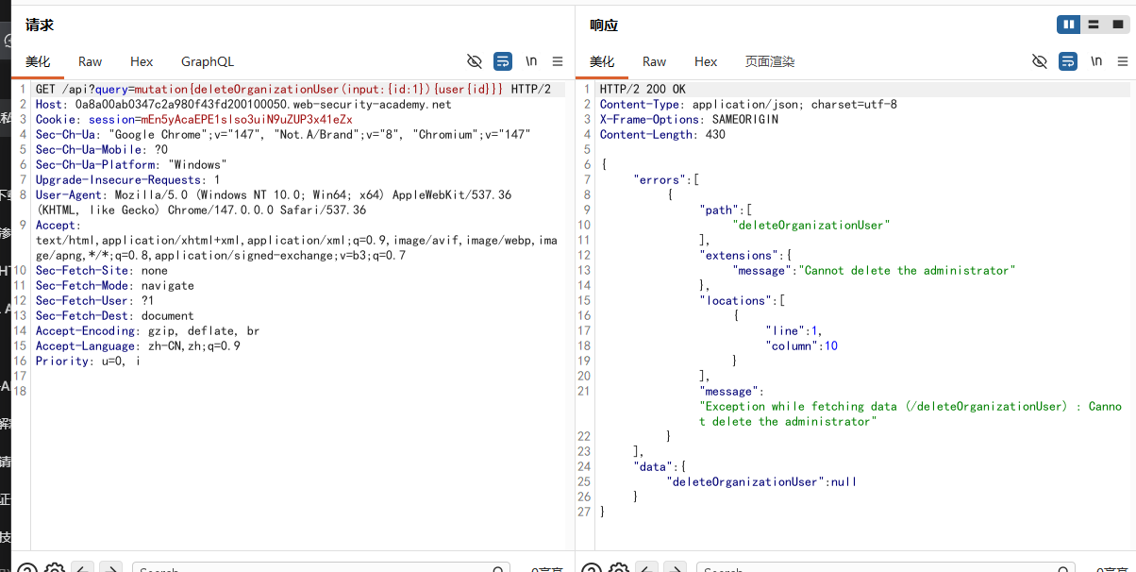This screenshot has width=1136, height=572.
Task: Toggle hidden-characters eye icon in the request panel
Action: pos(475,61)
